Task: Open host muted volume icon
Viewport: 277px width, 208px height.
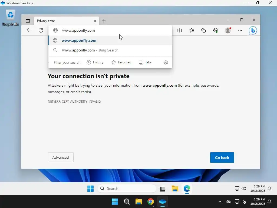Action: click(x=244, y=201)
